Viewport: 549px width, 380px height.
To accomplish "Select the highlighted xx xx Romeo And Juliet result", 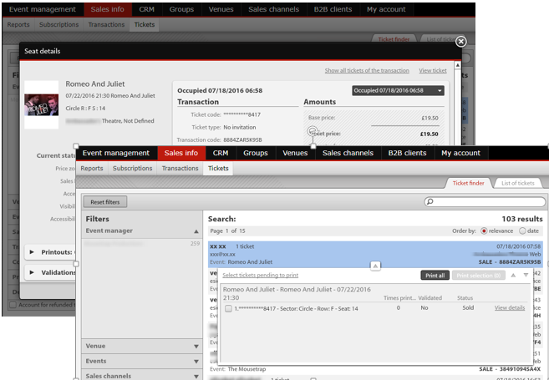I will point(375,254).
